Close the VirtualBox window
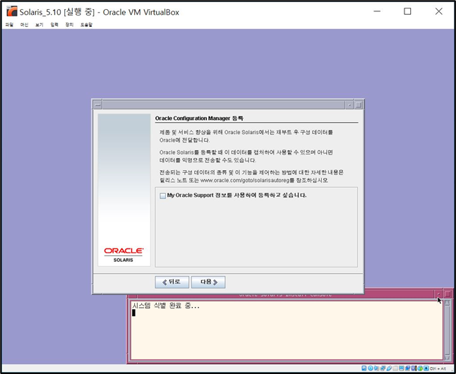 (x=438, y=11)
